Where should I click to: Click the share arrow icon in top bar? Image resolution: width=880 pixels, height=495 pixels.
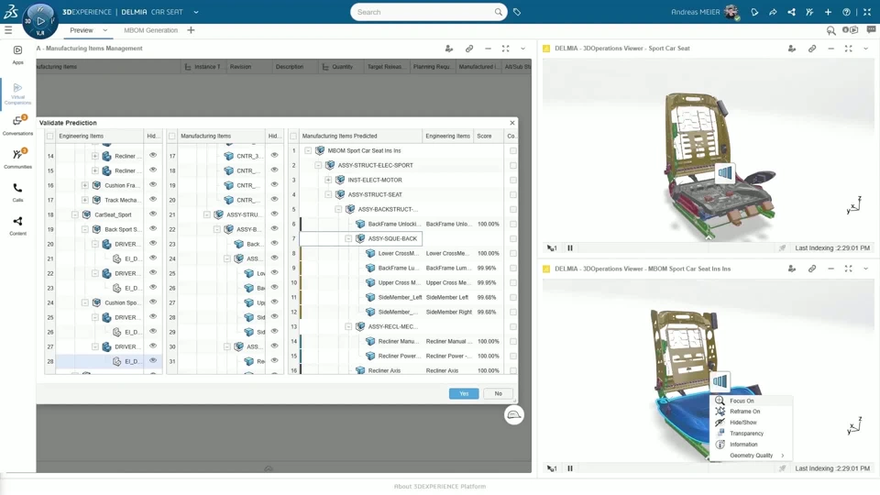[773, 12]
